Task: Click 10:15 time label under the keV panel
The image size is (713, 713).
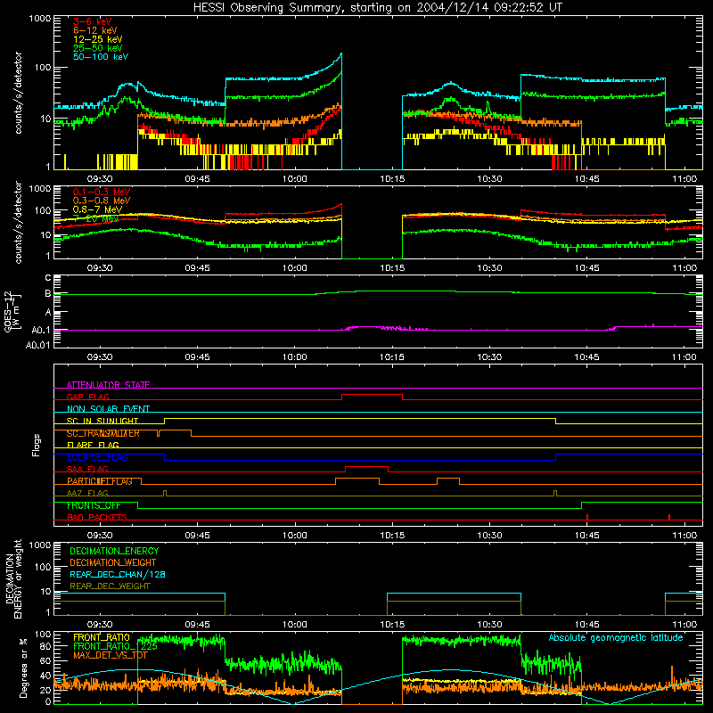Action: 392,179
